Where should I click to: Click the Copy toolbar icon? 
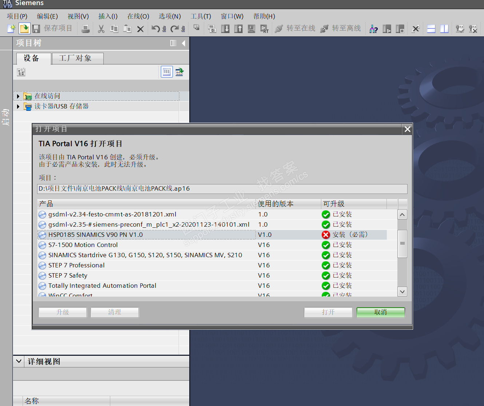point(114,29)
